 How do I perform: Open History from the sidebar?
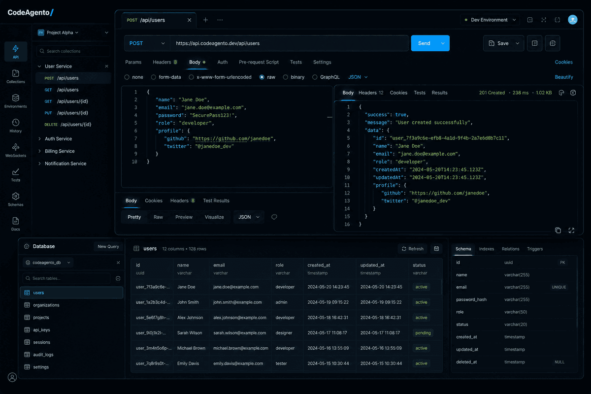pos(15,126)
